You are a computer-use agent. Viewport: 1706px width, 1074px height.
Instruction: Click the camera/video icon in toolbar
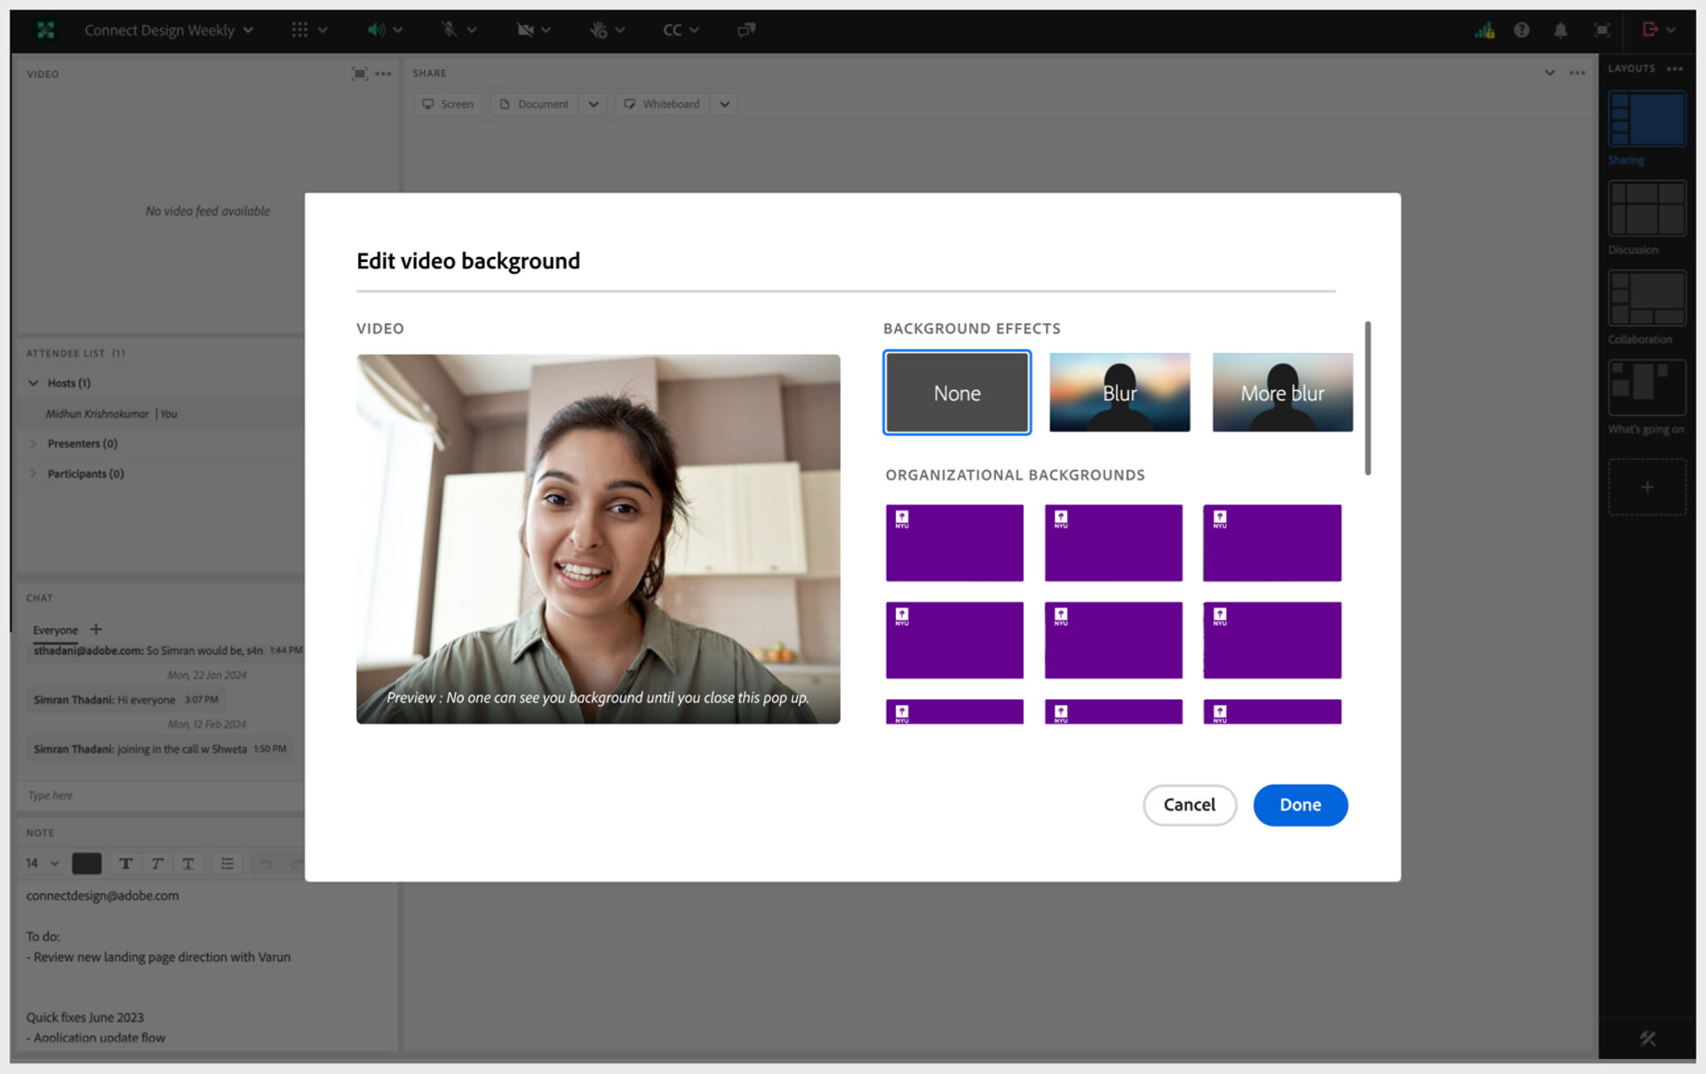[518, 29]
